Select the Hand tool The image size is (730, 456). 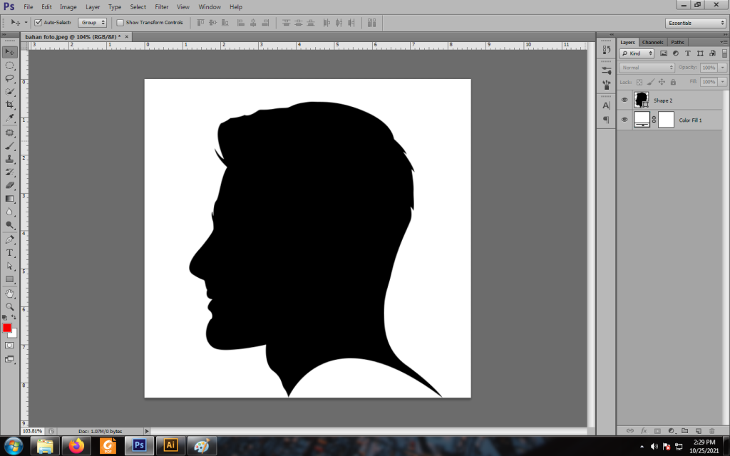tap(10, 293)
